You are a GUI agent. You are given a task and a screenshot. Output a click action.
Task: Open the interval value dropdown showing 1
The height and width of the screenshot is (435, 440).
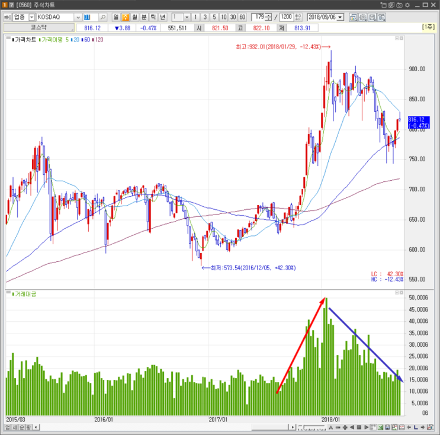pyautogui.click(x=187, y=17)
